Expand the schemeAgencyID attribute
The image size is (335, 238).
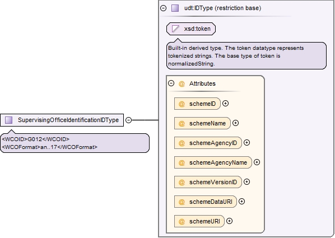click(x=246, y=143)
